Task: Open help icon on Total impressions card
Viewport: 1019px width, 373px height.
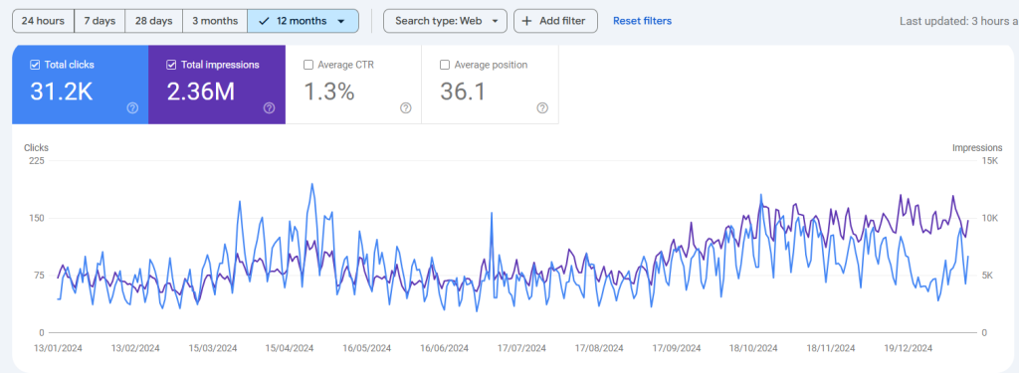Action: (x=269, y=108)
